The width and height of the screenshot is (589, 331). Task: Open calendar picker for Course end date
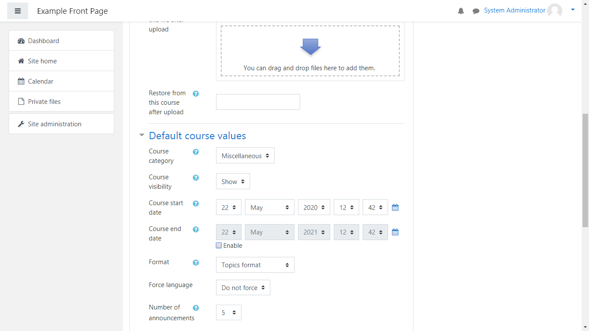pos(395,232)
